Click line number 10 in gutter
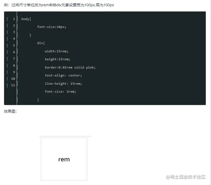This screenshot has height=185, width=211. coord(13,79)
